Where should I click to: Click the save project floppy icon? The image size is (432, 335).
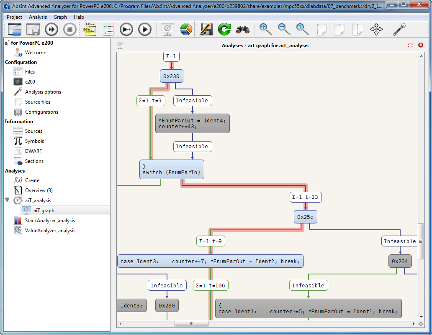point(33,29)
